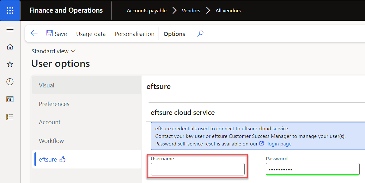
Task: Click 'eftsure credentials used to connect' text
Action: [x=222, y=129]
